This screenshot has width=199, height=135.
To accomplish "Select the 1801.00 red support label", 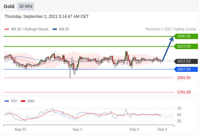I will [x=184, y=78].
